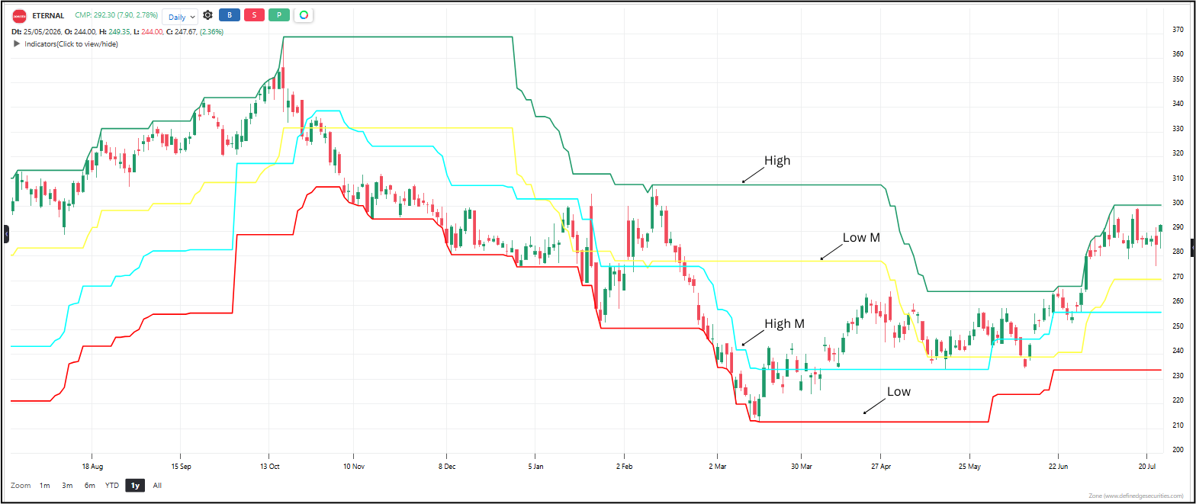Click the green P button

(x=279, y=15)
